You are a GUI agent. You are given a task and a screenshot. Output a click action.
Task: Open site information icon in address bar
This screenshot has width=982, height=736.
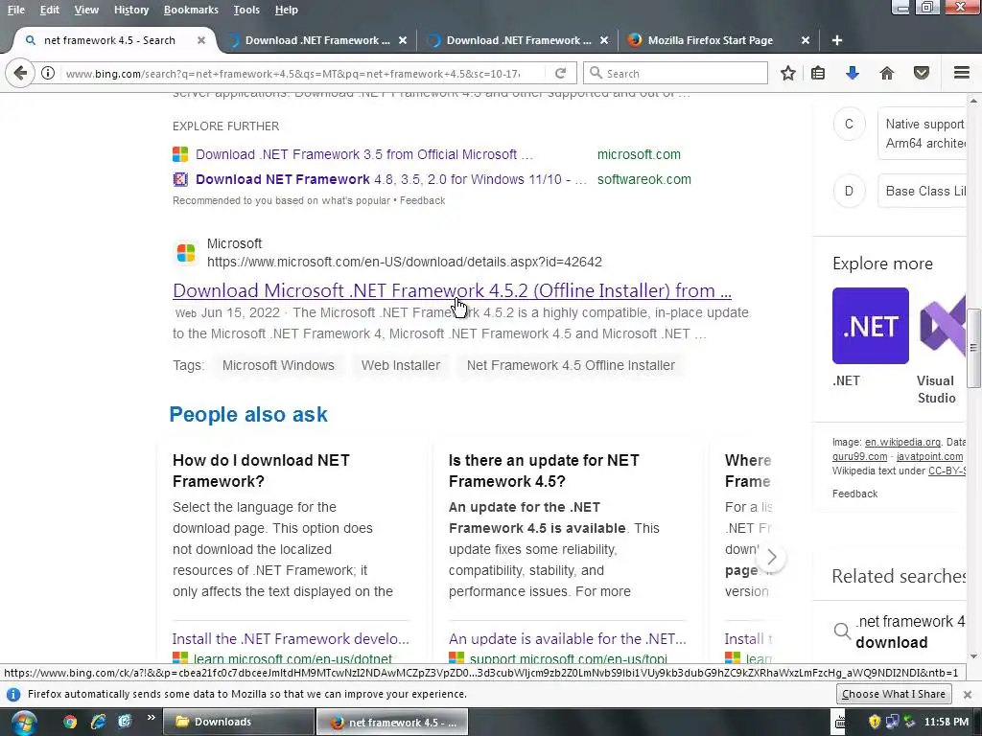point(48,73)
